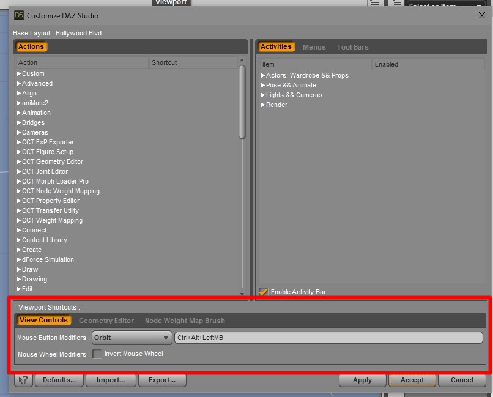Expand the Lights && Cameras activity

[263, 95]
